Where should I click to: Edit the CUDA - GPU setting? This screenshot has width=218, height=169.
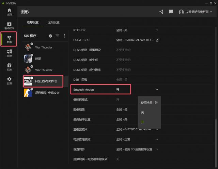pos(157,40)
